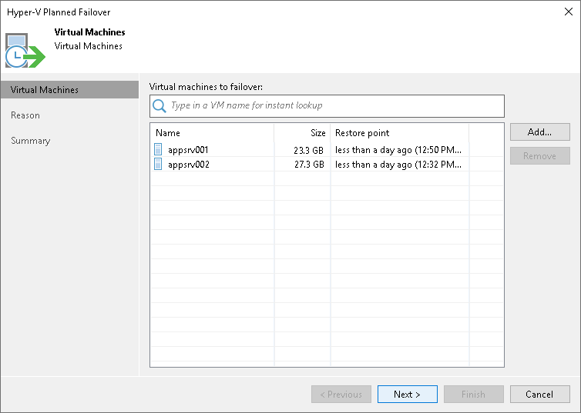Open the Virtual Machines wizard step

[69, 90]
